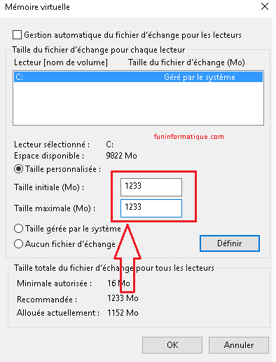Click the Taille initiale (Mo) input field
276x362 pixels.
click(x=151, y=187)
